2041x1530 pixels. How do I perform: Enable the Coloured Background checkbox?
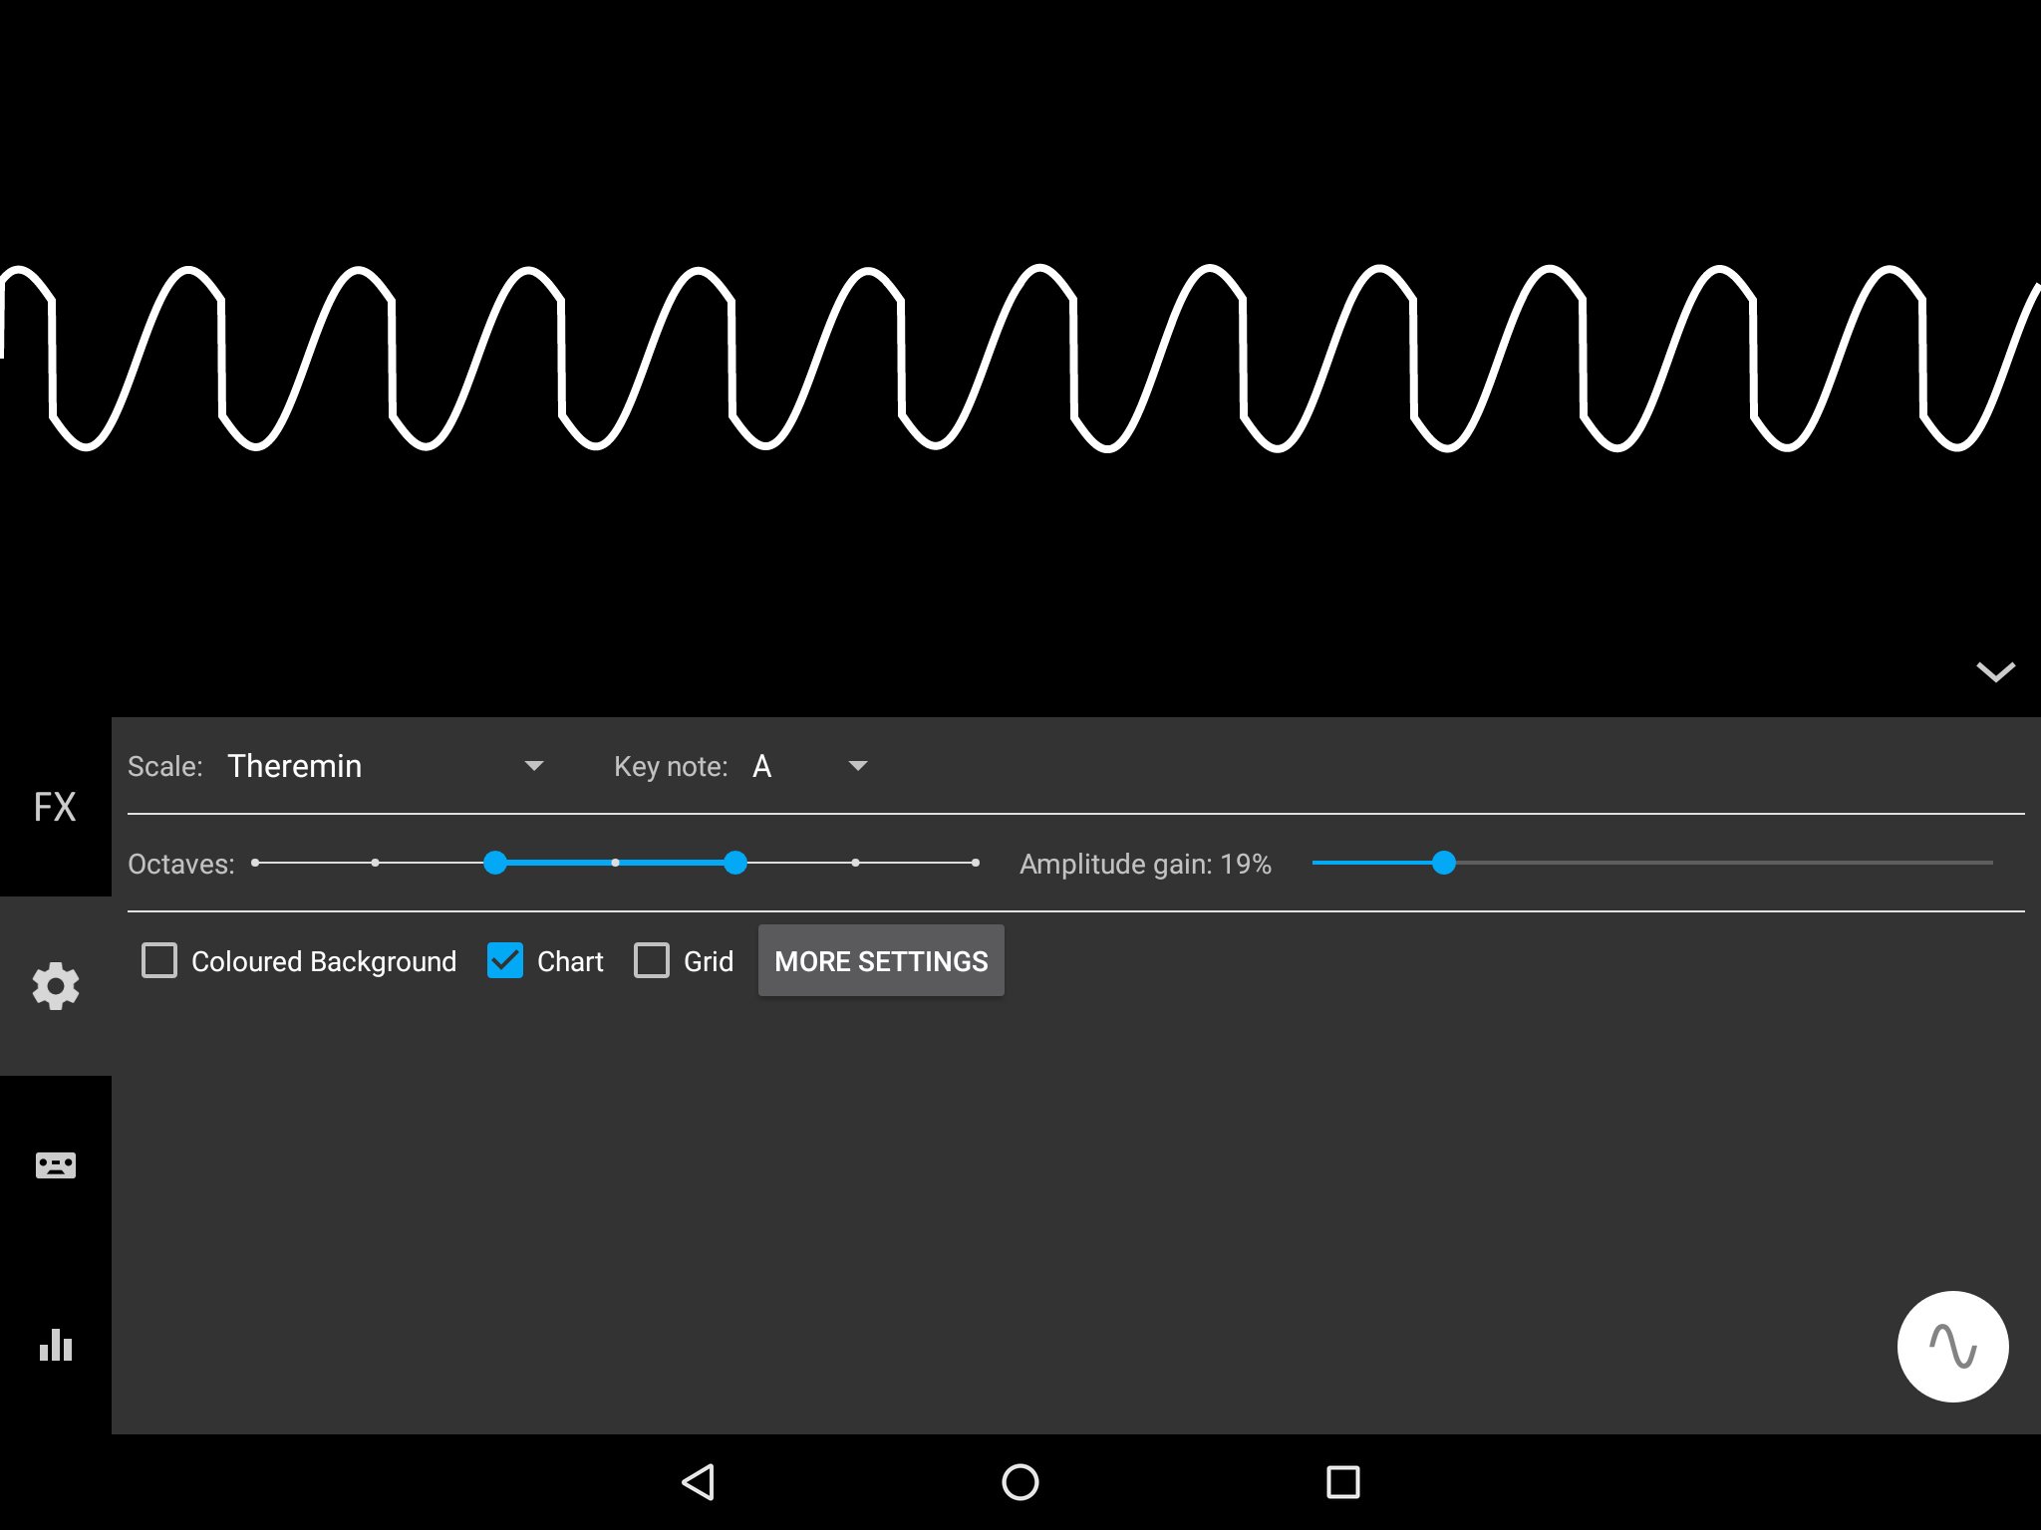point(159,961)
